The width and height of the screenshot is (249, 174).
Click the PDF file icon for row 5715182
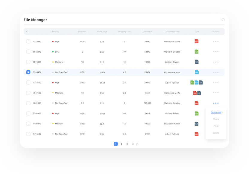click(x=196, y=134)
